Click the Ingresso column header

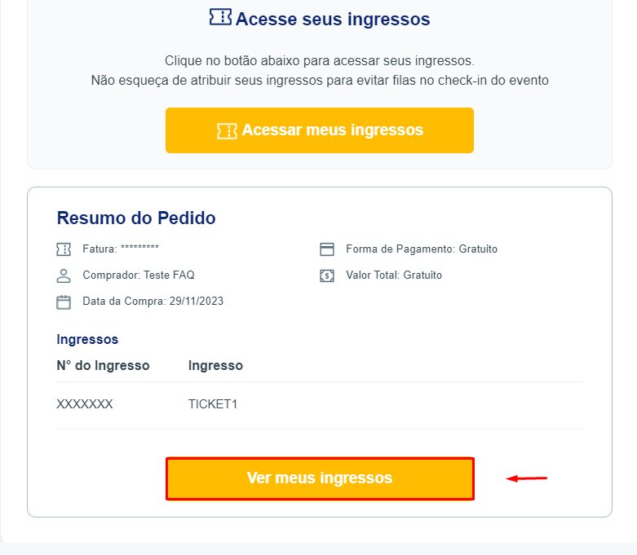(215, 365)
